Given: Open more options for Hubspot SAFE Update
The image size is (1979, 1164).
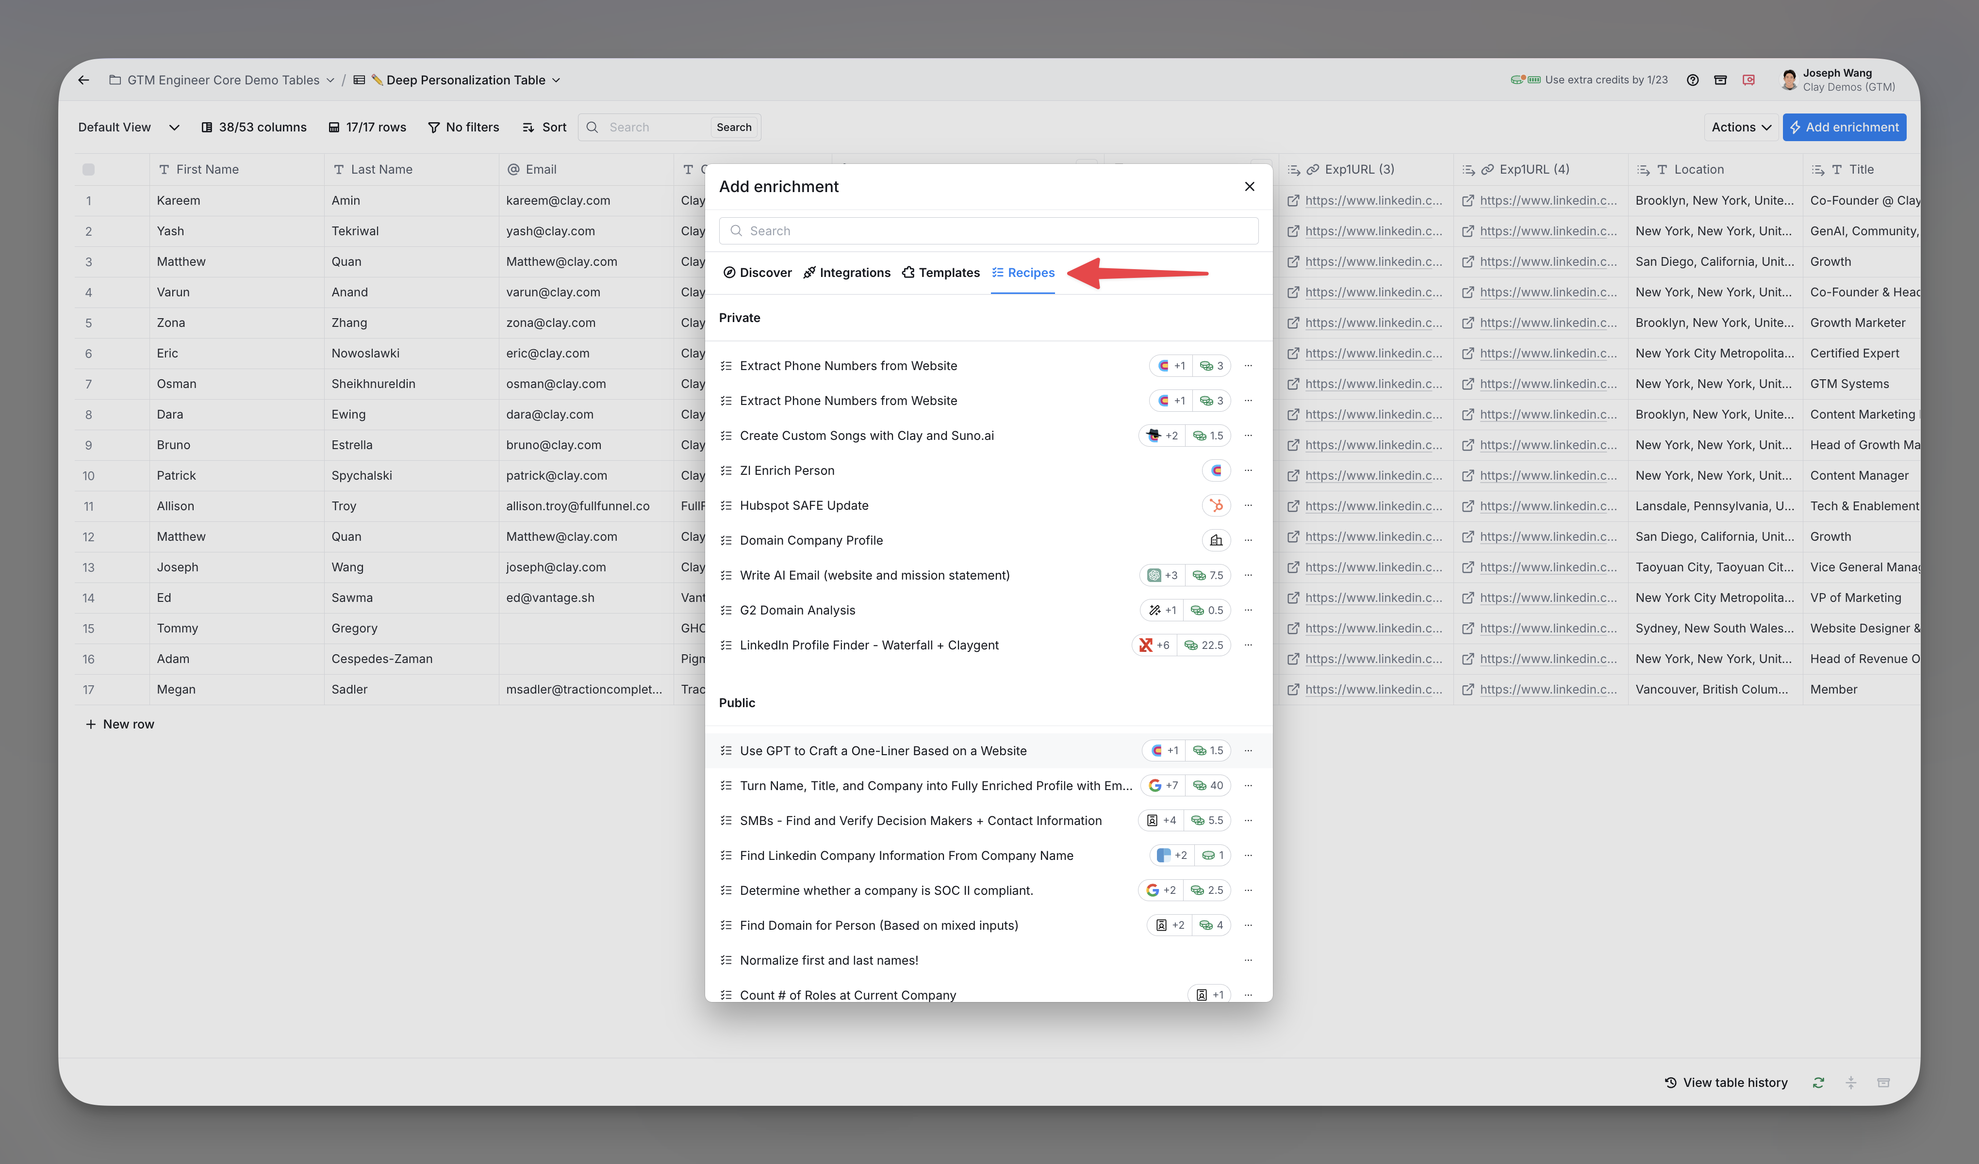Looking at the screenshot, I should (x=1248, y=505).
